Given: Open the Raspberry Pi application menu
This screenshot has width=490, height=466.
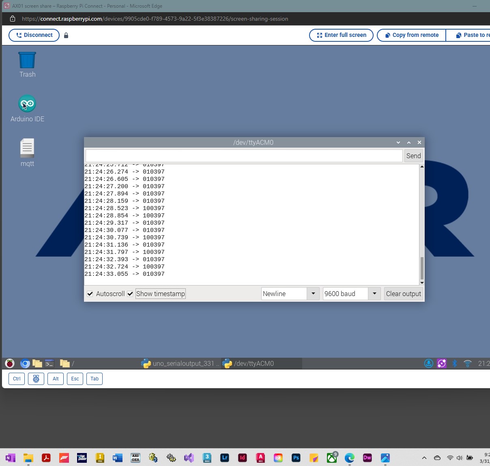Looking at the screenshot, I should point(9,363).
